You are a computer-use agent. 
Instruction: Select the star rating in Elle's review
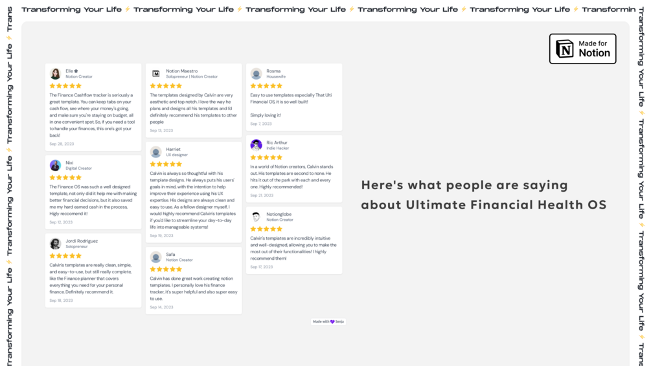[x=65, y=86]
